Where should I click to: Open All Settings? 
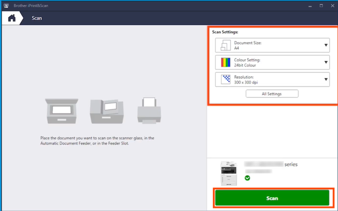[x=272, y=94]
